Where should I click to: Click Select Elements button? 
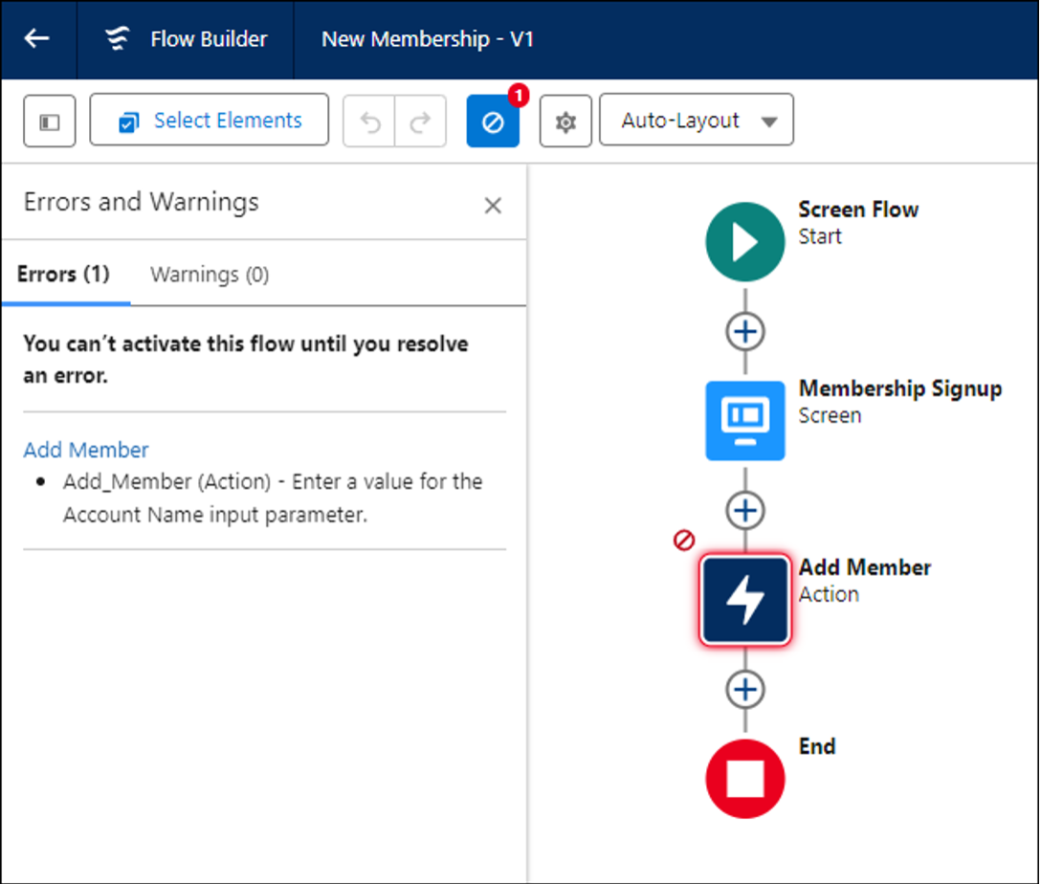(210, 121)
